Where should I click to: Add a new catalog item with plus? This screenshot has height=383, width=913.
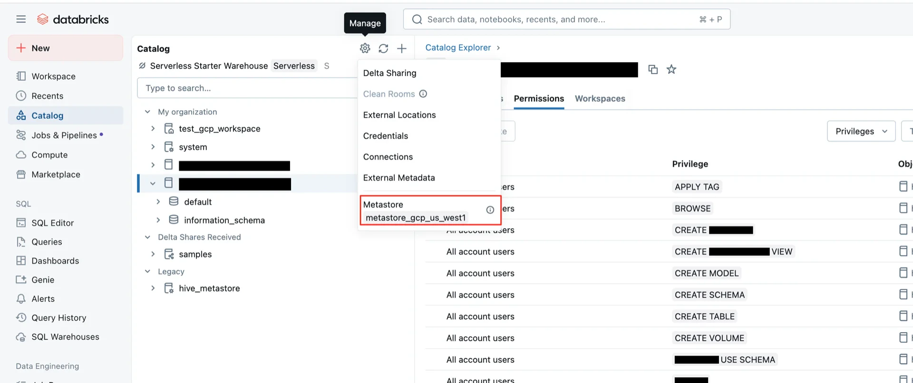tap(402, 48)
